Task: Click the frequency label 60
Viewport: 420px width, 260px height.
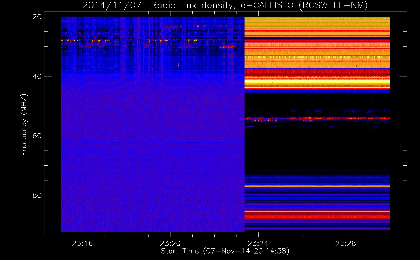Action: click(37, 136)
